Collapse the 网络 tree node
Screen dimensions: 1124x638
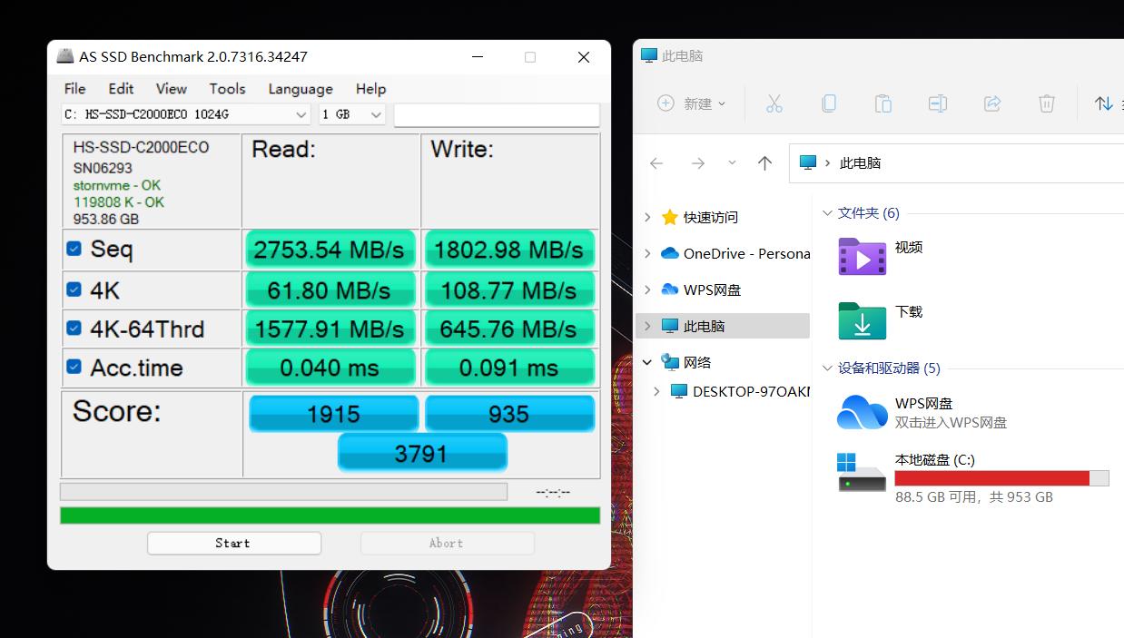click(x=647, y=362)
